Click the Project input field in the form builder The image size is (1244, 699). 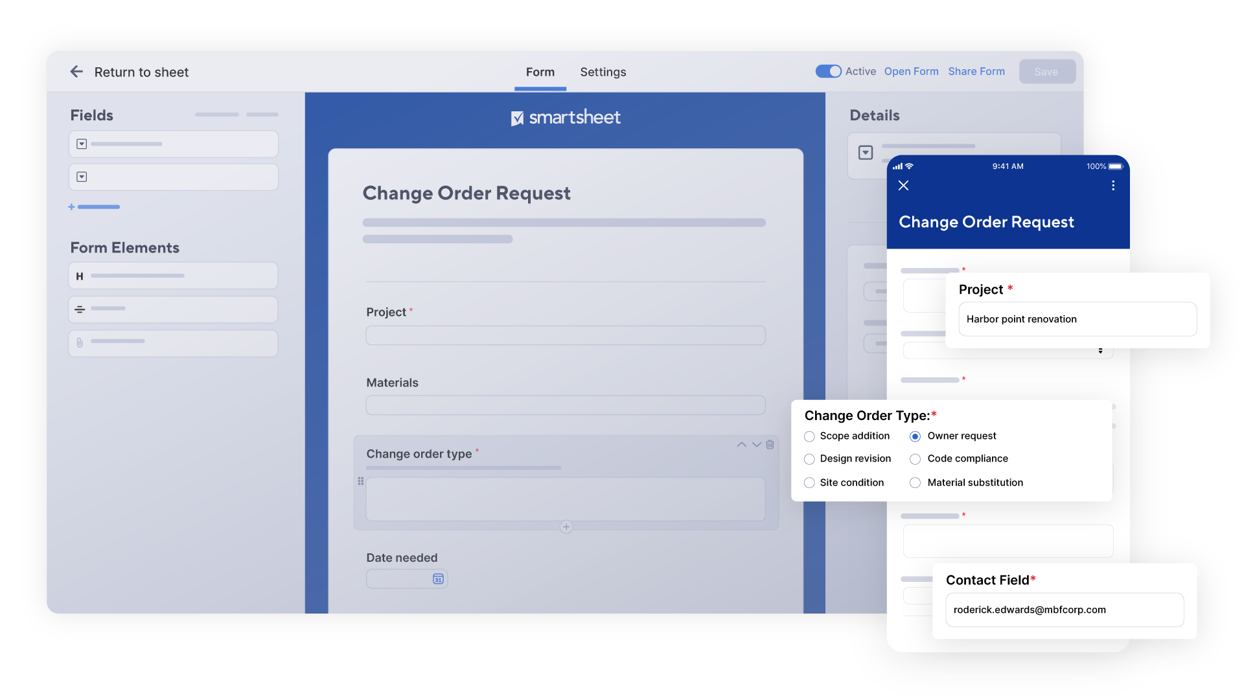tap(566, 335)
